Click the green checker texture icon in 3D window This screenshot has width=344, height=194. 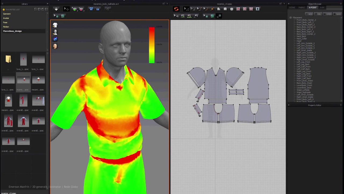point(63,16)
